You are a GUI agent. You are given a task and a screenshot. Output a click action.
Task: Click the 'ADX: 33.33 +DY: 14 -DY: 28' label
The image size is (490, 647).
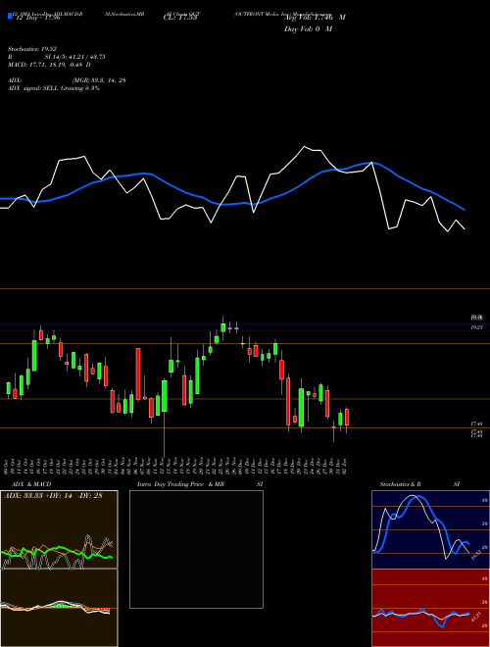(53, 496)
